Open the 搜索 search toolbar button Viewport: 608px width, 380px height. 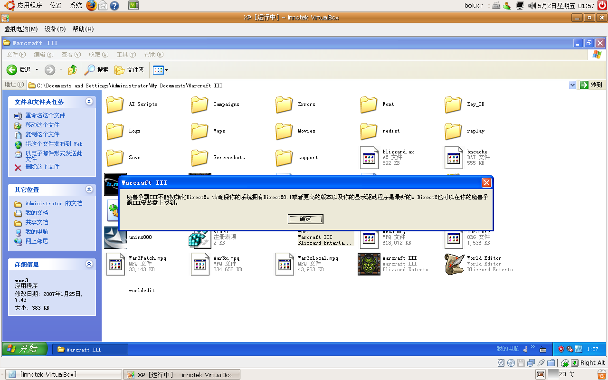pyautogui.click(x=96, y=70)
